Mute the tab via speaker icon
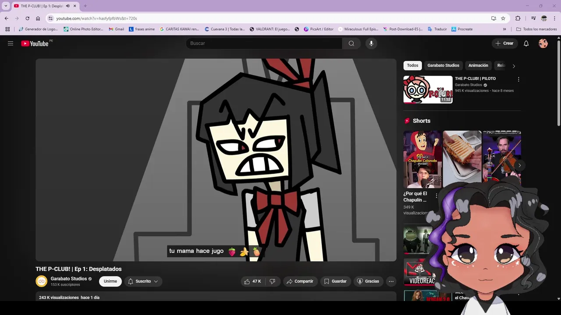 tap(67, 6)
